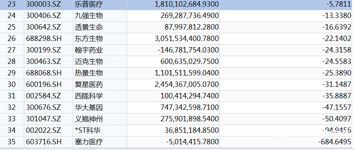Select percentage cell -684.6495
Image resolution: width=355 pixels, height=150 pixels.
[x=286, y=142]
